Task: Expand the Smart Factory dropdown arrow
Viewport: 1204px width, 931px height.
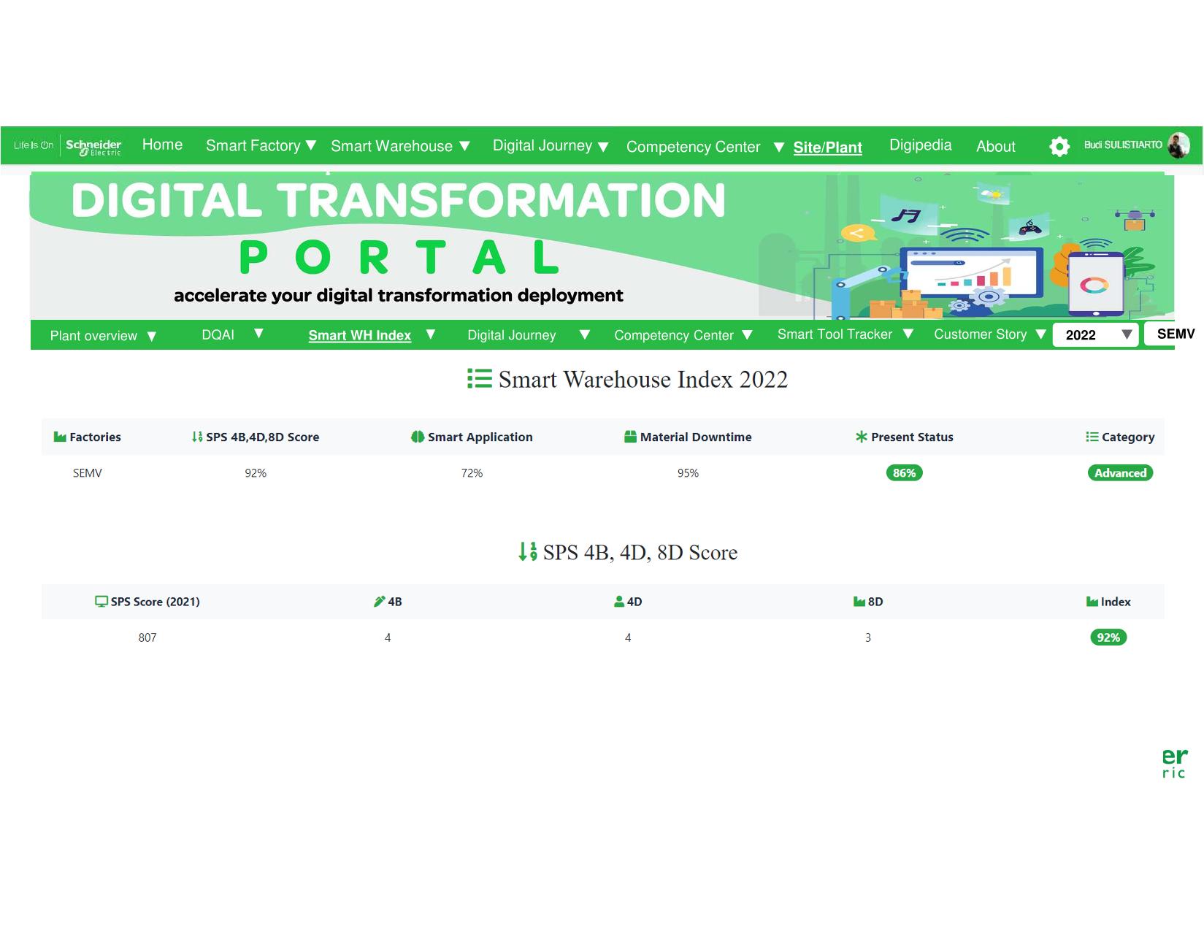Action: tap(311, 145)
